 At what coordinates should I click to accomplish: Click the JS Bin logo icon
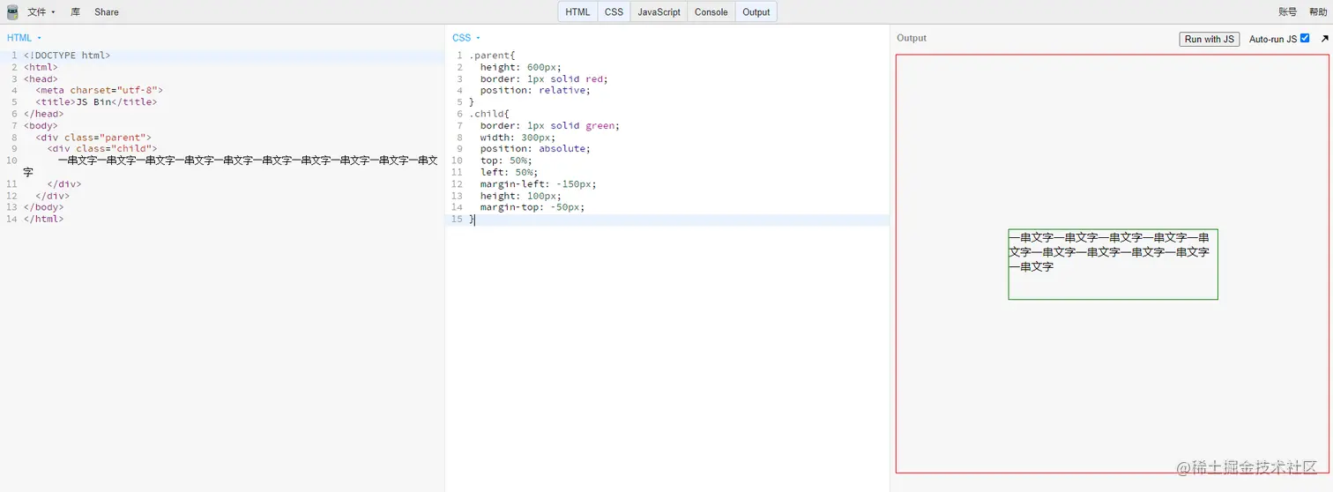point(12,12)
